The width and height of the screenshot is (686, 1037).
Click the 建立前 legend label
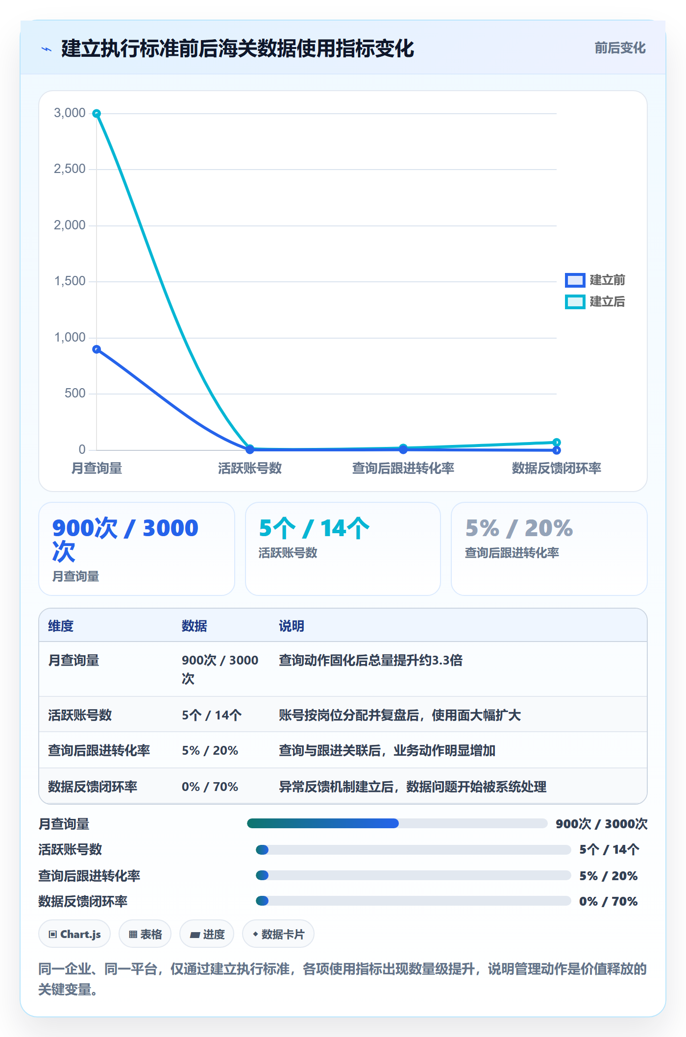tap(607, 280)
